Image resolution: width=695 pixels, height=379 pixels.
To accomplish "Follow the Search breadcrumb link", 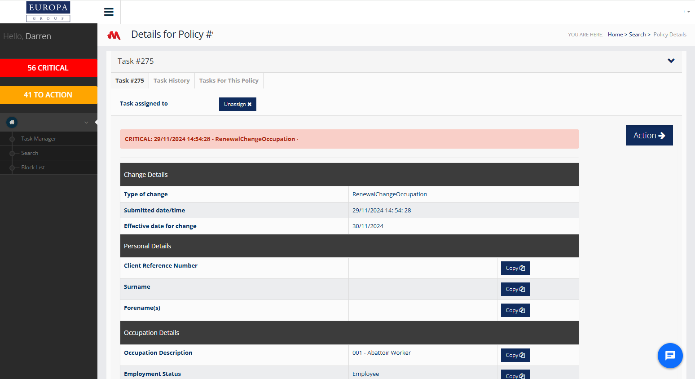I will click(x=637, y=35).
